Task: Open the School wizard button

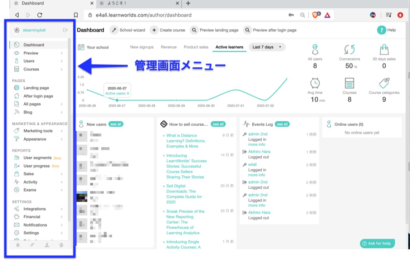Action: (128, 30)
